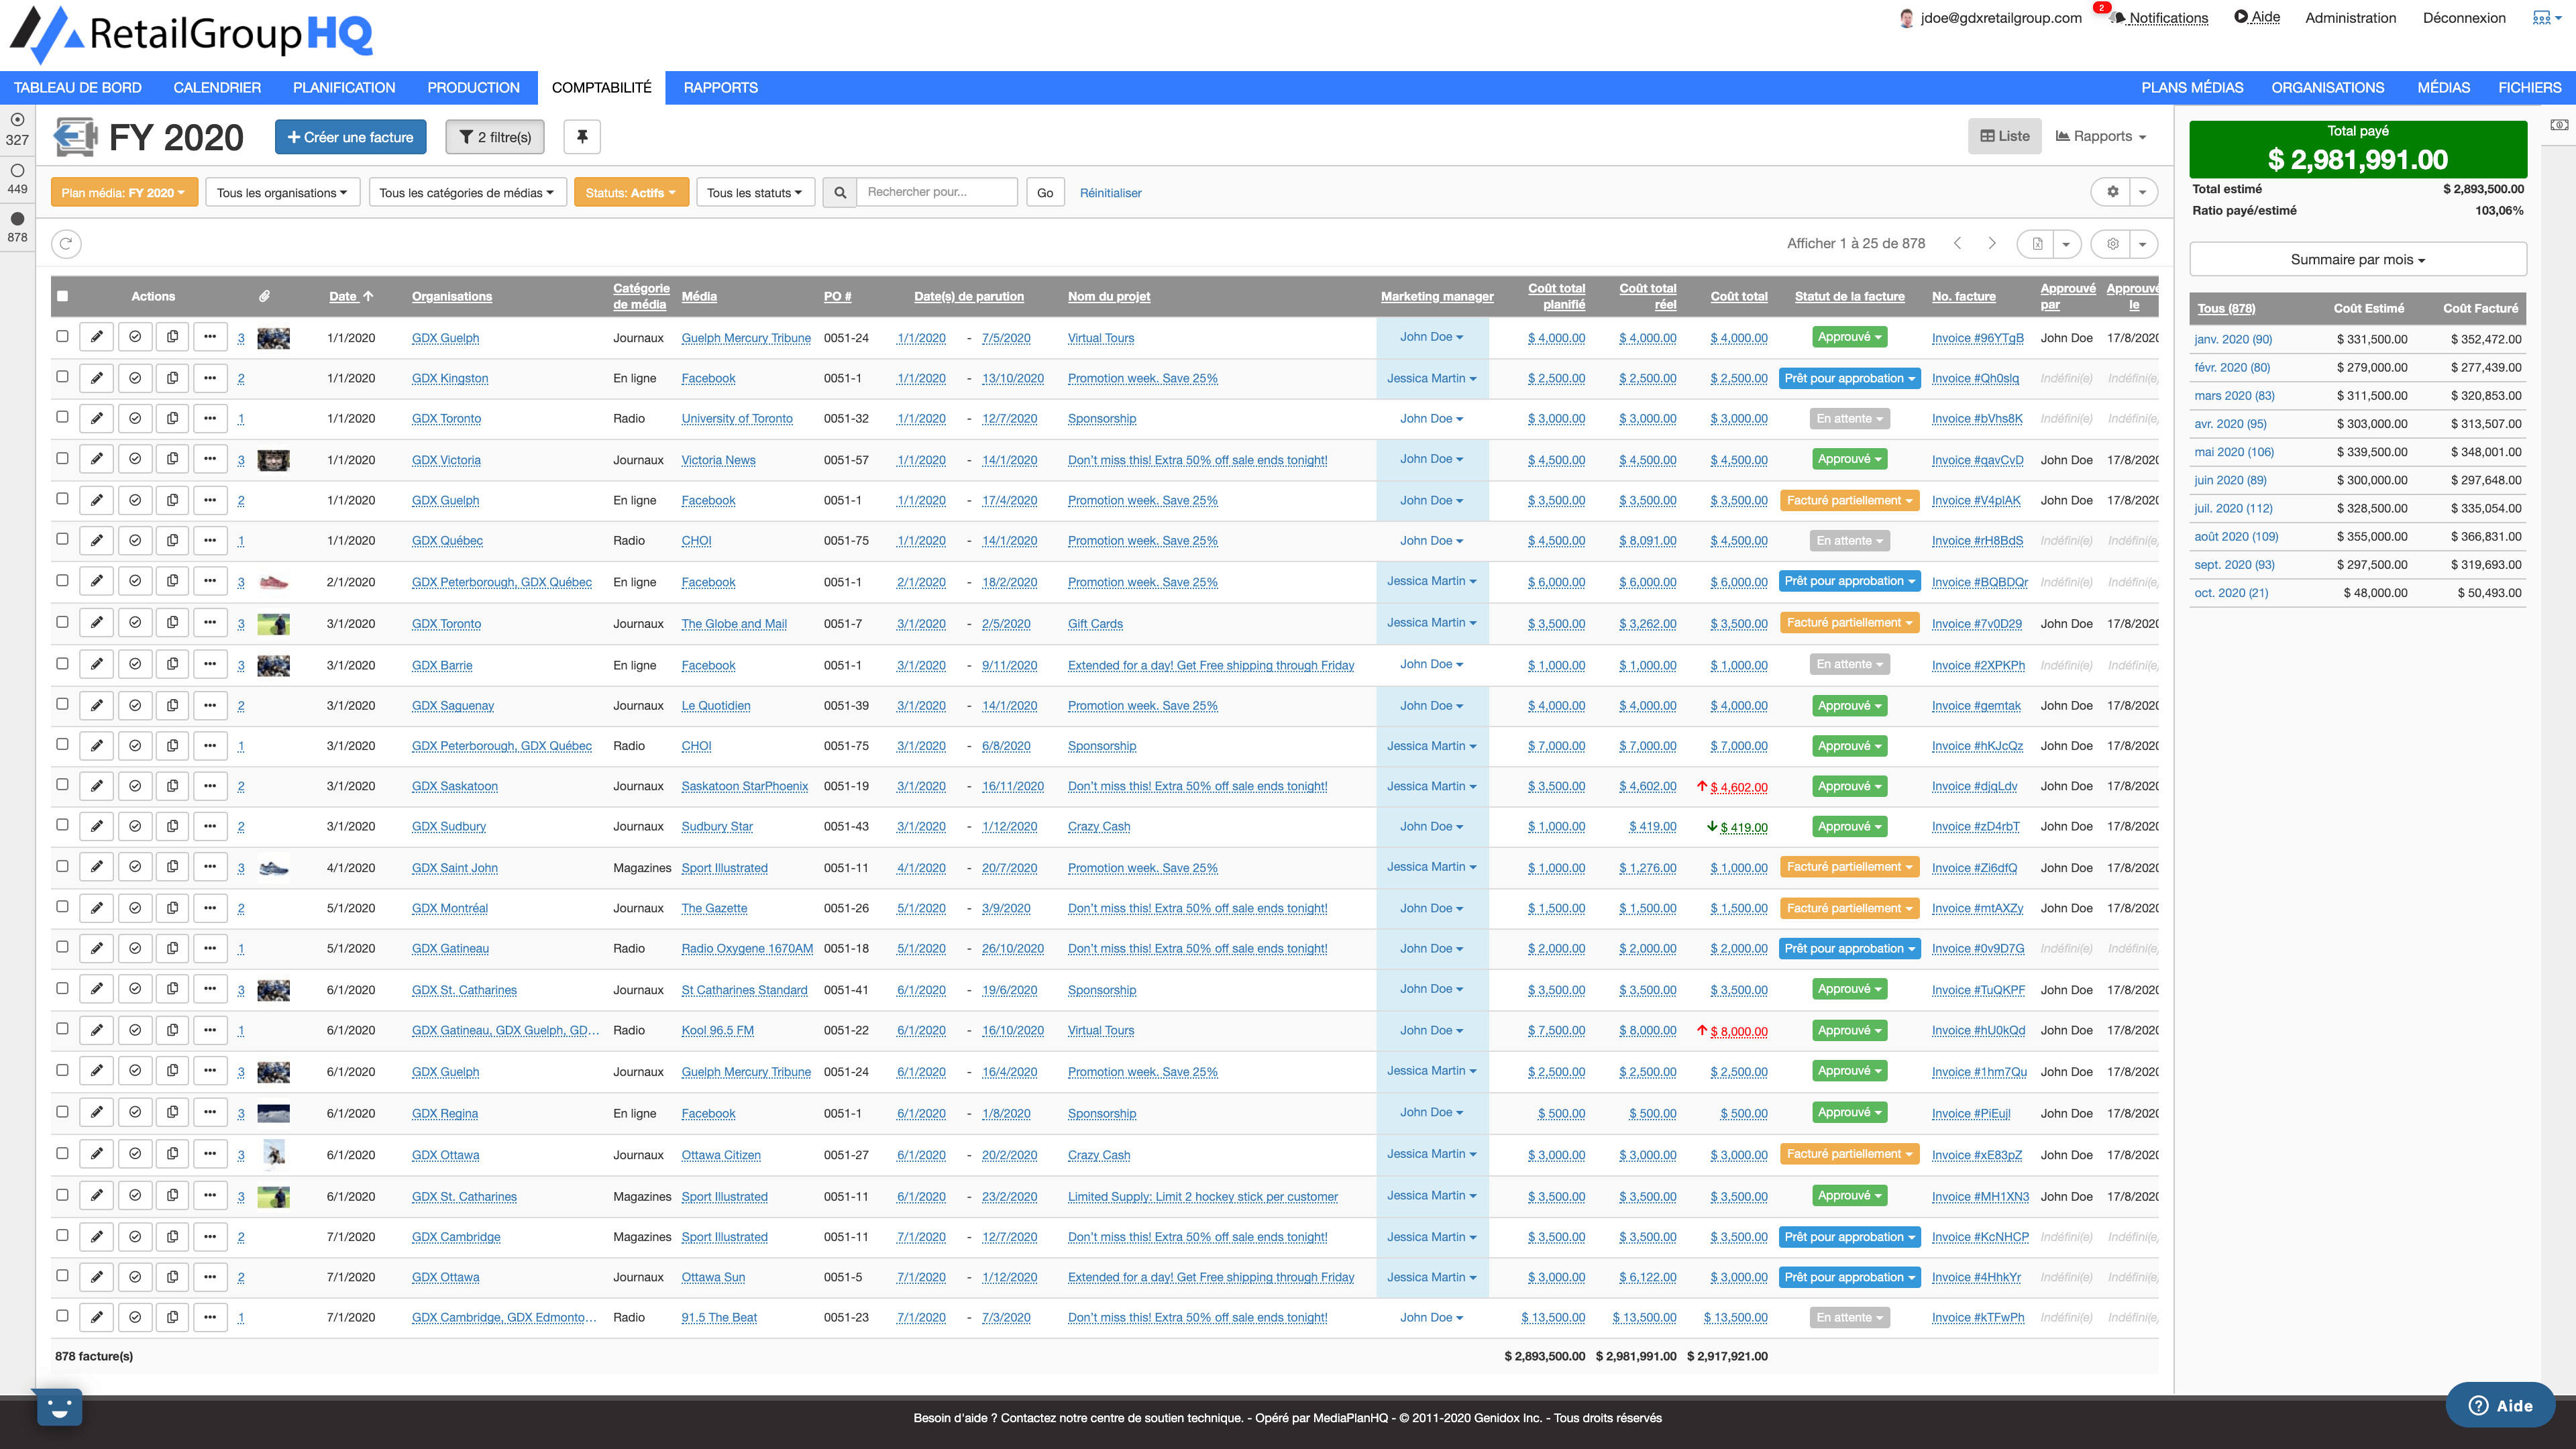Open the three-dots menu for the first GDX Toronto row
Screen dimensions: 2576x1449
210,418
